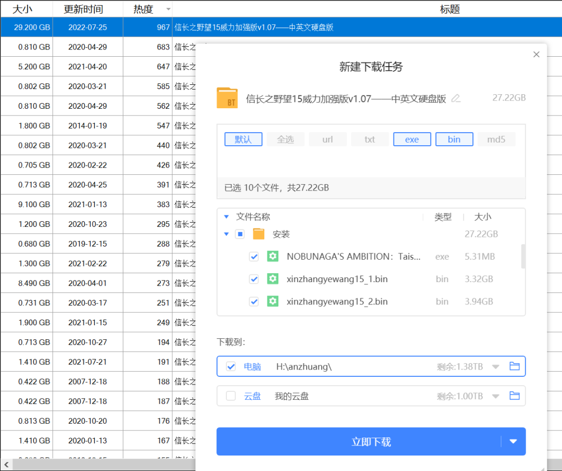The height and width of the screenshot is (471, 562).
Task: Click the green icon of xinzhangyewang15_1.bin
Action: point(273,279)
